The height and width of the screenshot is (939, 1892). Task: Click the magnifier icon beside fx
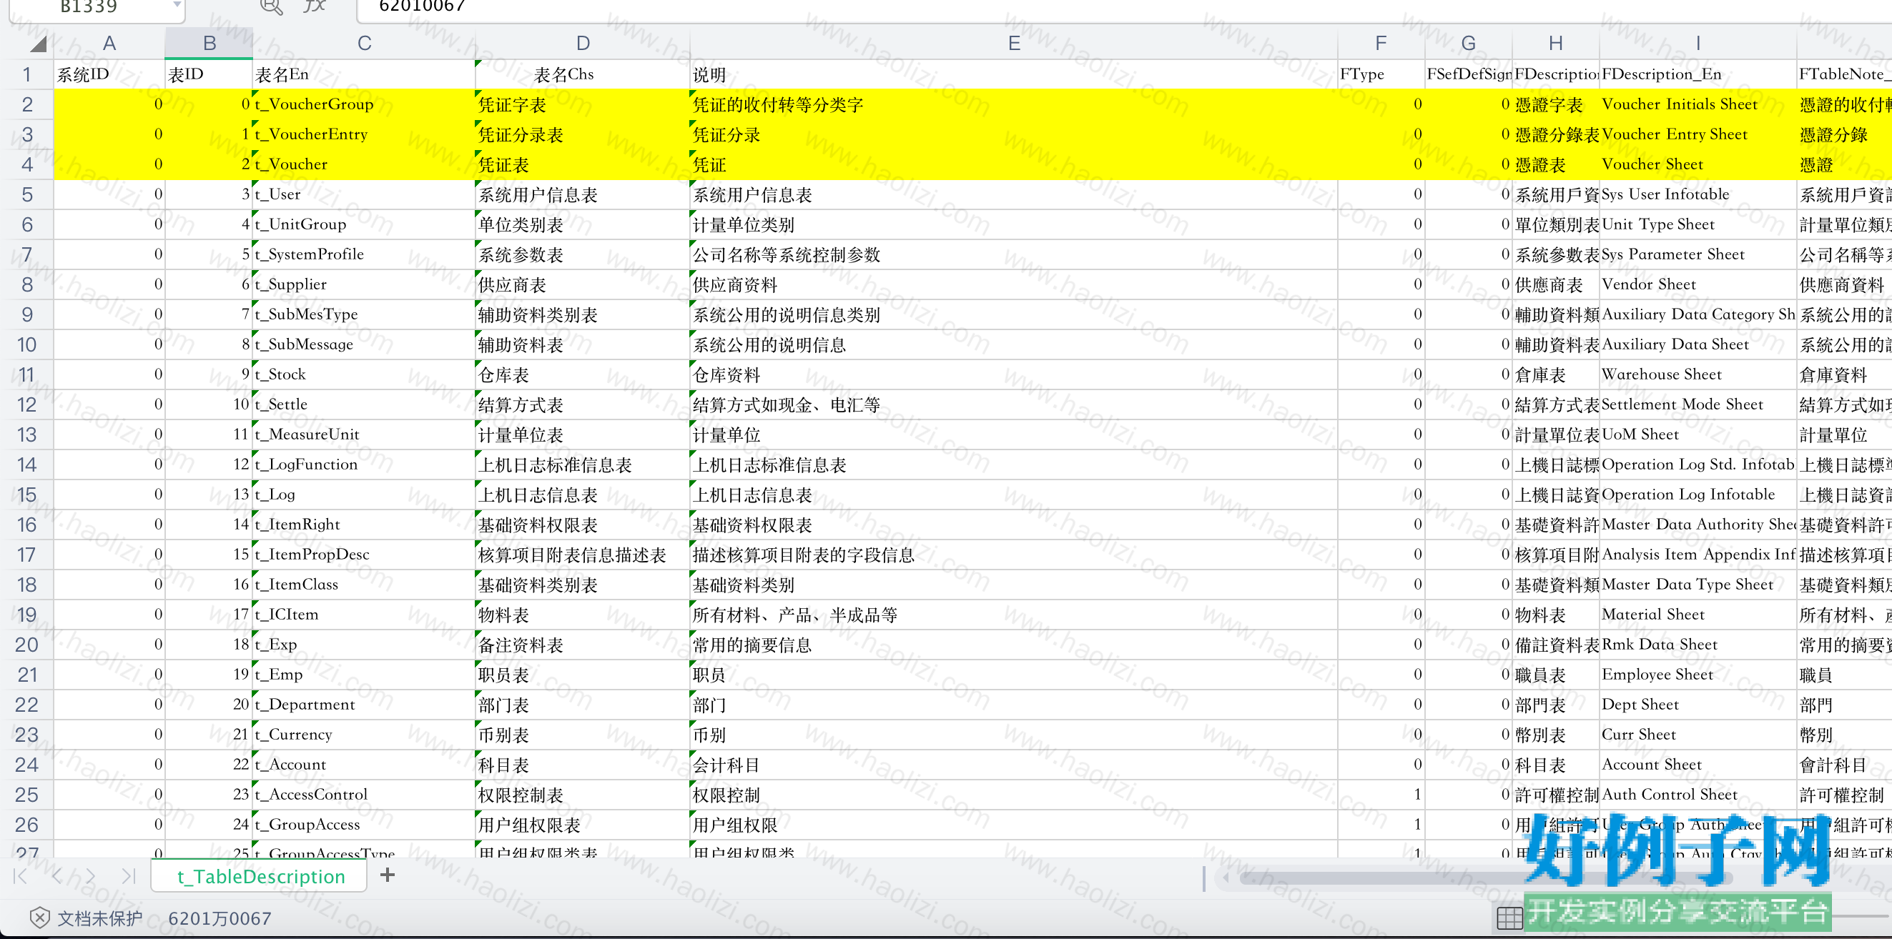[x=271, y=6]
